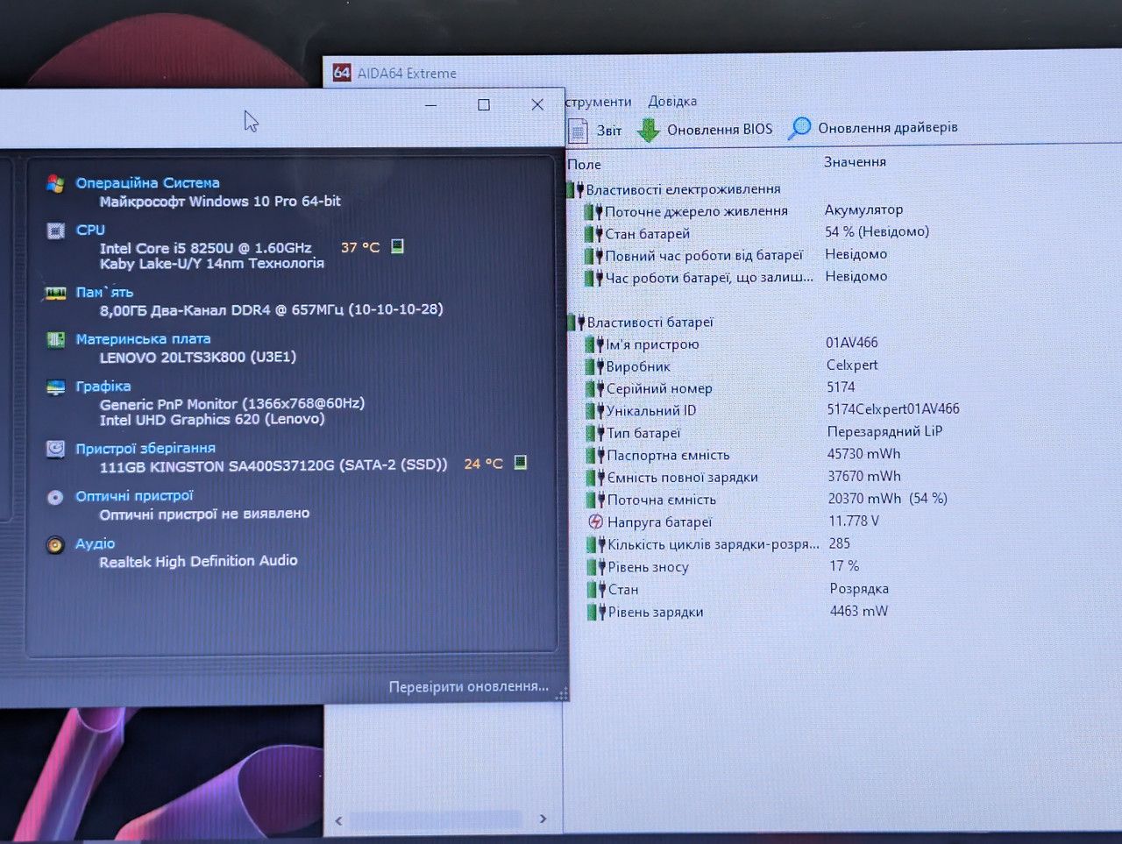Select the cycle count value 285
Image resolution: width=1122 pixels, height=844 pixels.
click(x=840, y=543)
